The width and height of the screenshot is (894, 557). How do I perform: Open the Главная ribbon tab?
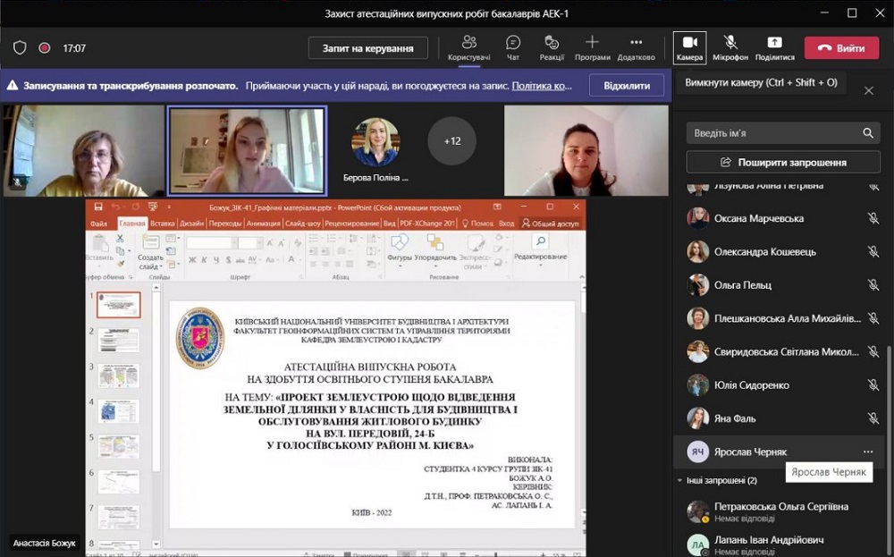point(132,224)
